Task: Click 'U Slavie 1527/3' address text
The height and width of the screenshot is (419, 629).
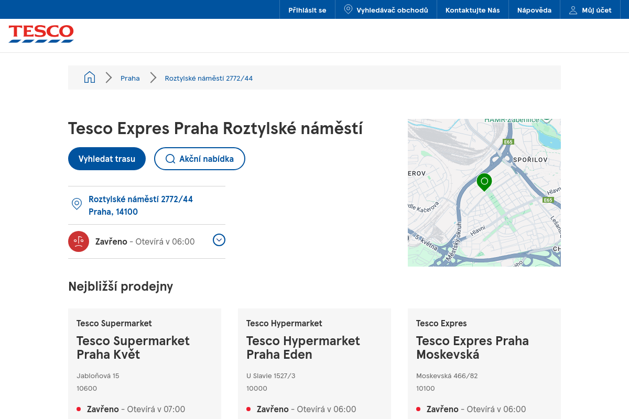Action: click(271, 376)
